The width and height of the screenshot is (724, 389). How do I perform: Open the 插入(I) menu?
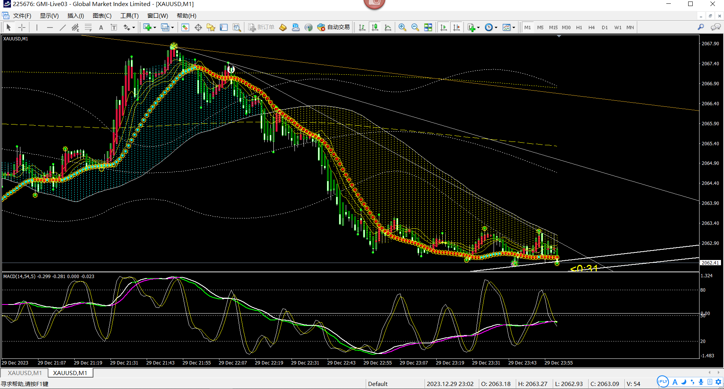[x=75, y=15]
